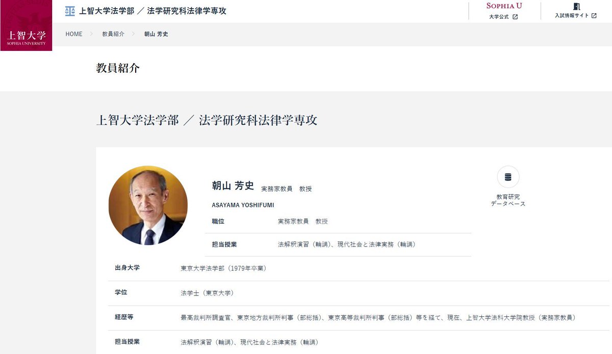
Task: Open the 教育研究データベース database icon
Action: tap(508, 177)
